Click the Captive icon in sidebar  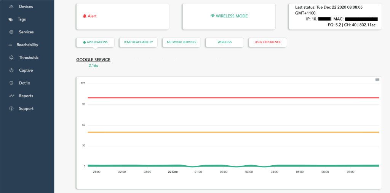(x=11, y=71)
